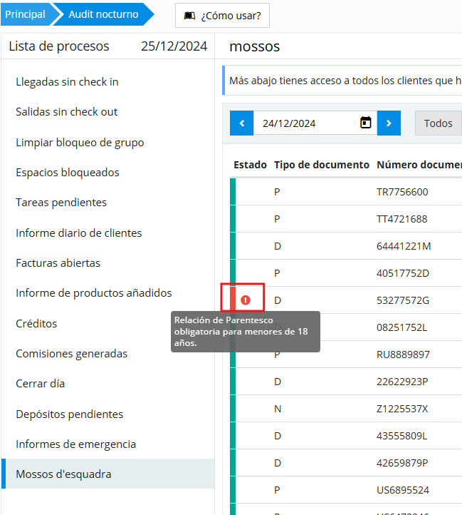Screen dimensions: 462x515
Task: Click the date field showing 24/12/2024
Action: [x=306, y=123]
